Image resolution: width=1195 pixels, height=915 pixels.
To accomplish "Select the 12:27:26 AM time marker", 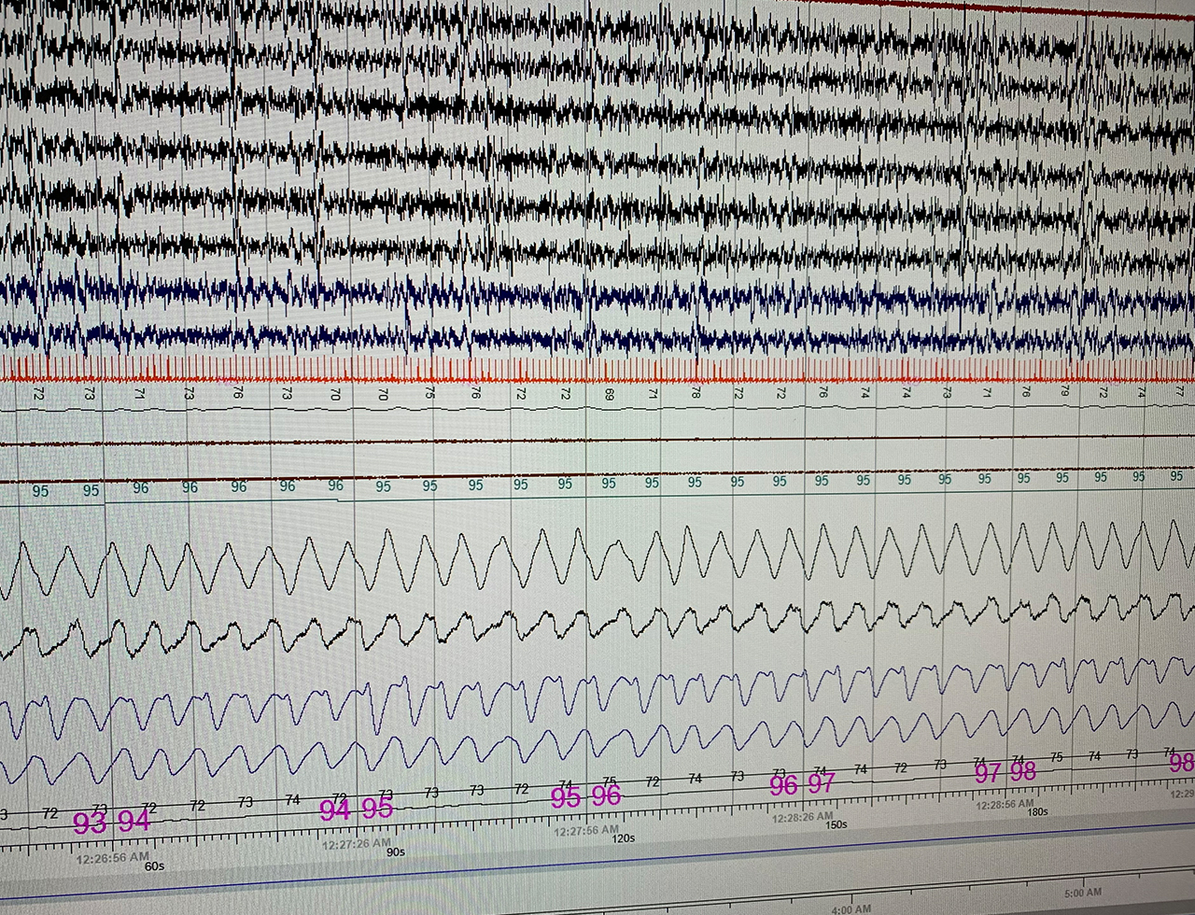I will [x=357, y=843].
